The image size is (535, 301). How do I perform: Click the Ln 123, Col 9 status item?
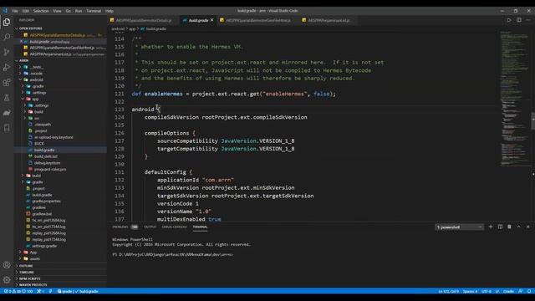point(448,291)
